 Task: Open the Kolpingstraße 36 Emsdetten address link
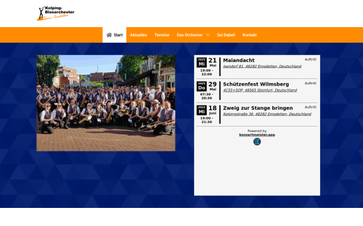267,114
